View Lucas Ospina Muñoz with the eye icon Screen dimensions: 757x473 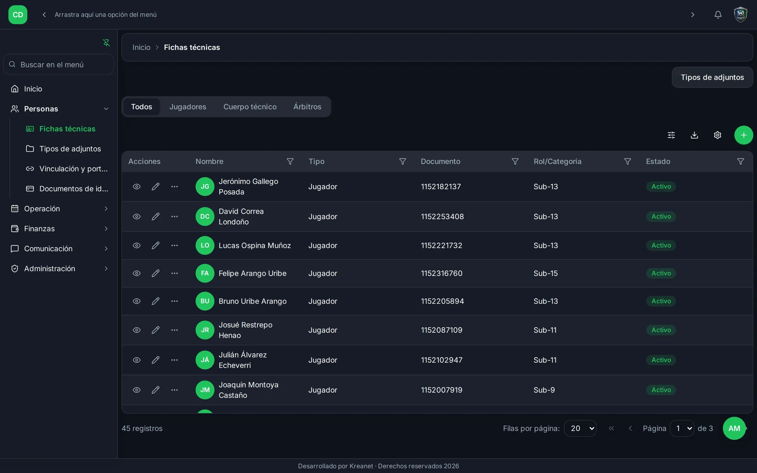click(137, 246)
